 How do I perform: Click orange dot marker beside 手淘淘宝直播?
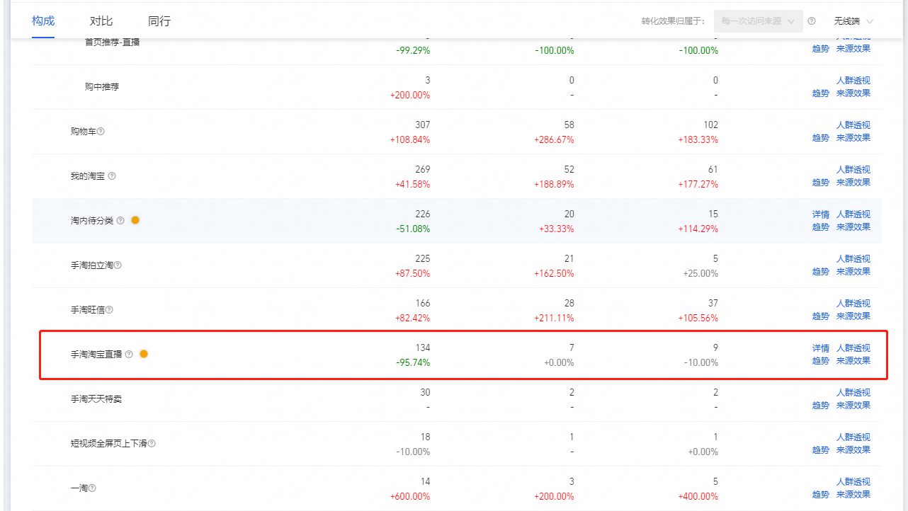point(144,354)
